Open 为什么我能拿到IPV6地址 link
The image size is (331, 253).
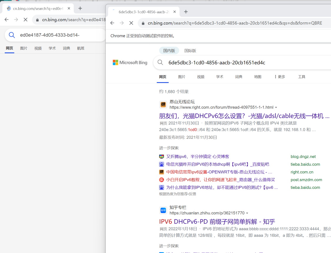pos(222,187)
